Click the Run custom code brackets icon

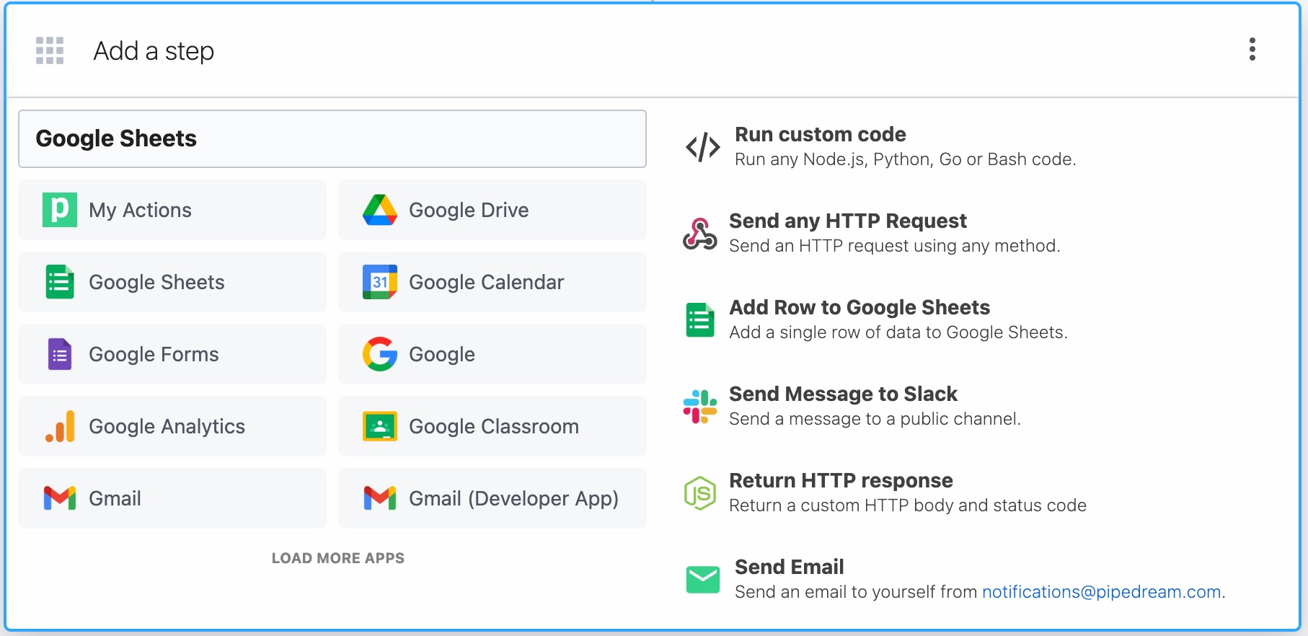click(x=702, y=147)
